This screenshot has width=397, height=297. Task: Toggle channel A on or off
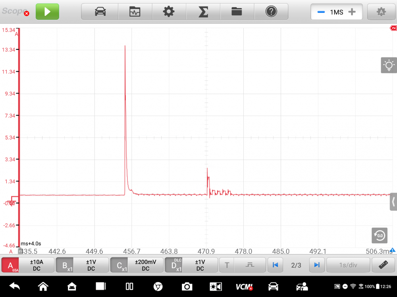pos(10,265)
